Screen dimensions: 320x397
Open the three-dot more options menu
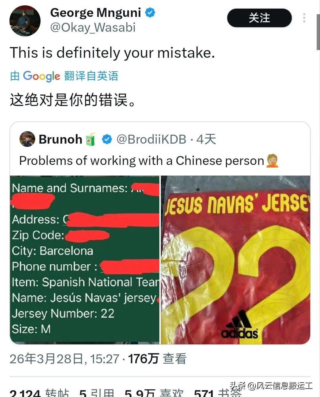pos(304,18)
